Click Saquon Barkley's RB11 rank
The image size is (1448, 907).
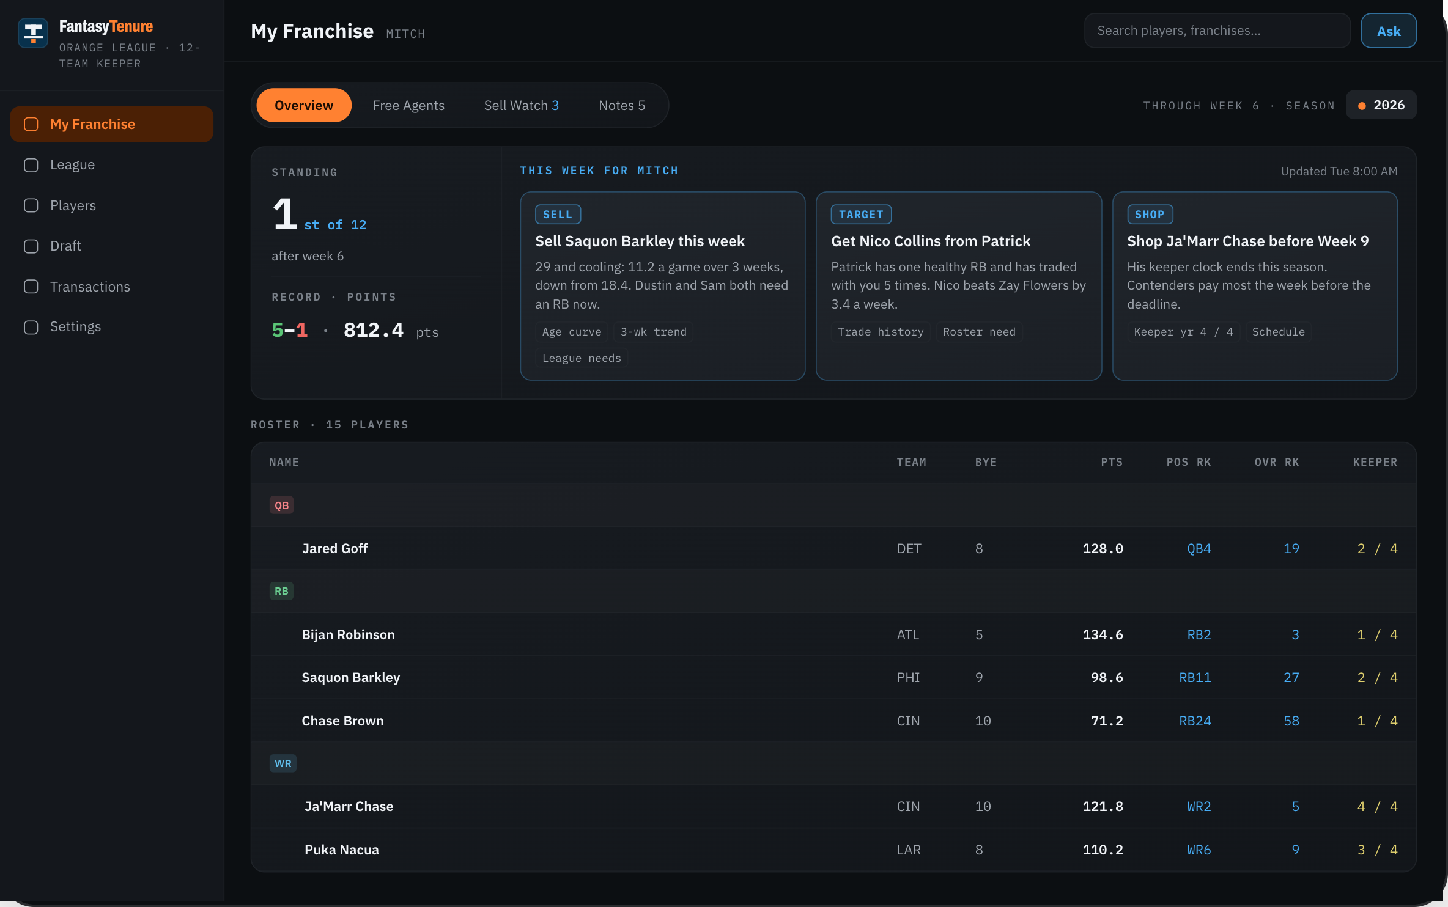(1195, 677)
